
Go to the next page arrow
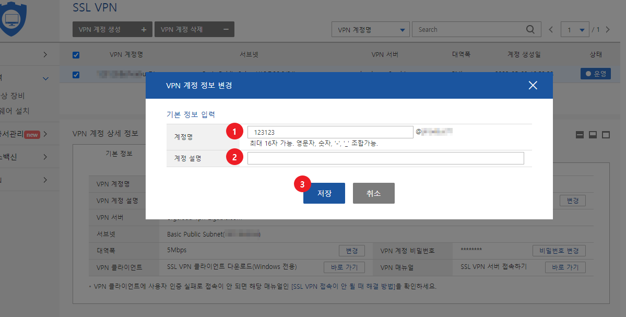coord(608,30)
